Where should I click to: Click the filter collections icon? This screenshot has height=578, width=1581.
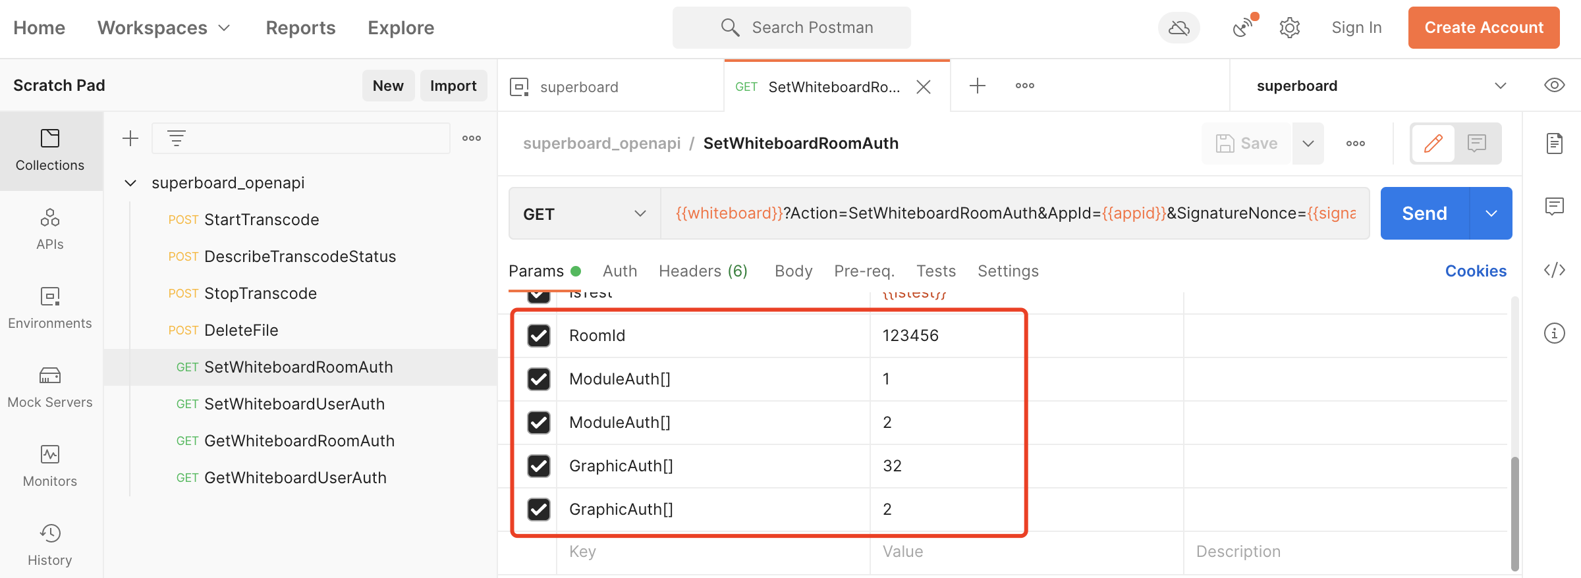pyautogui.click(x=177, y=138)
